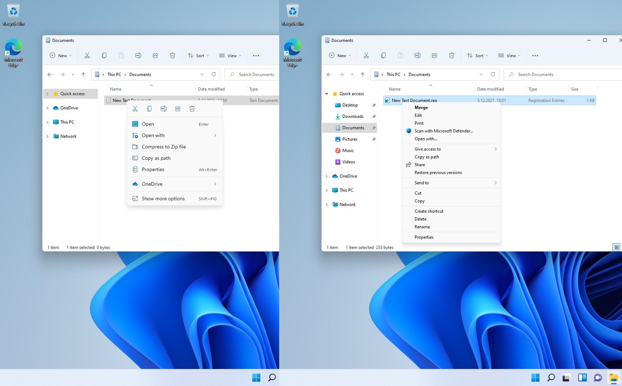Open See more ellipsis in left window
Screen dimensions: 622x386
(x=256, y=56)
